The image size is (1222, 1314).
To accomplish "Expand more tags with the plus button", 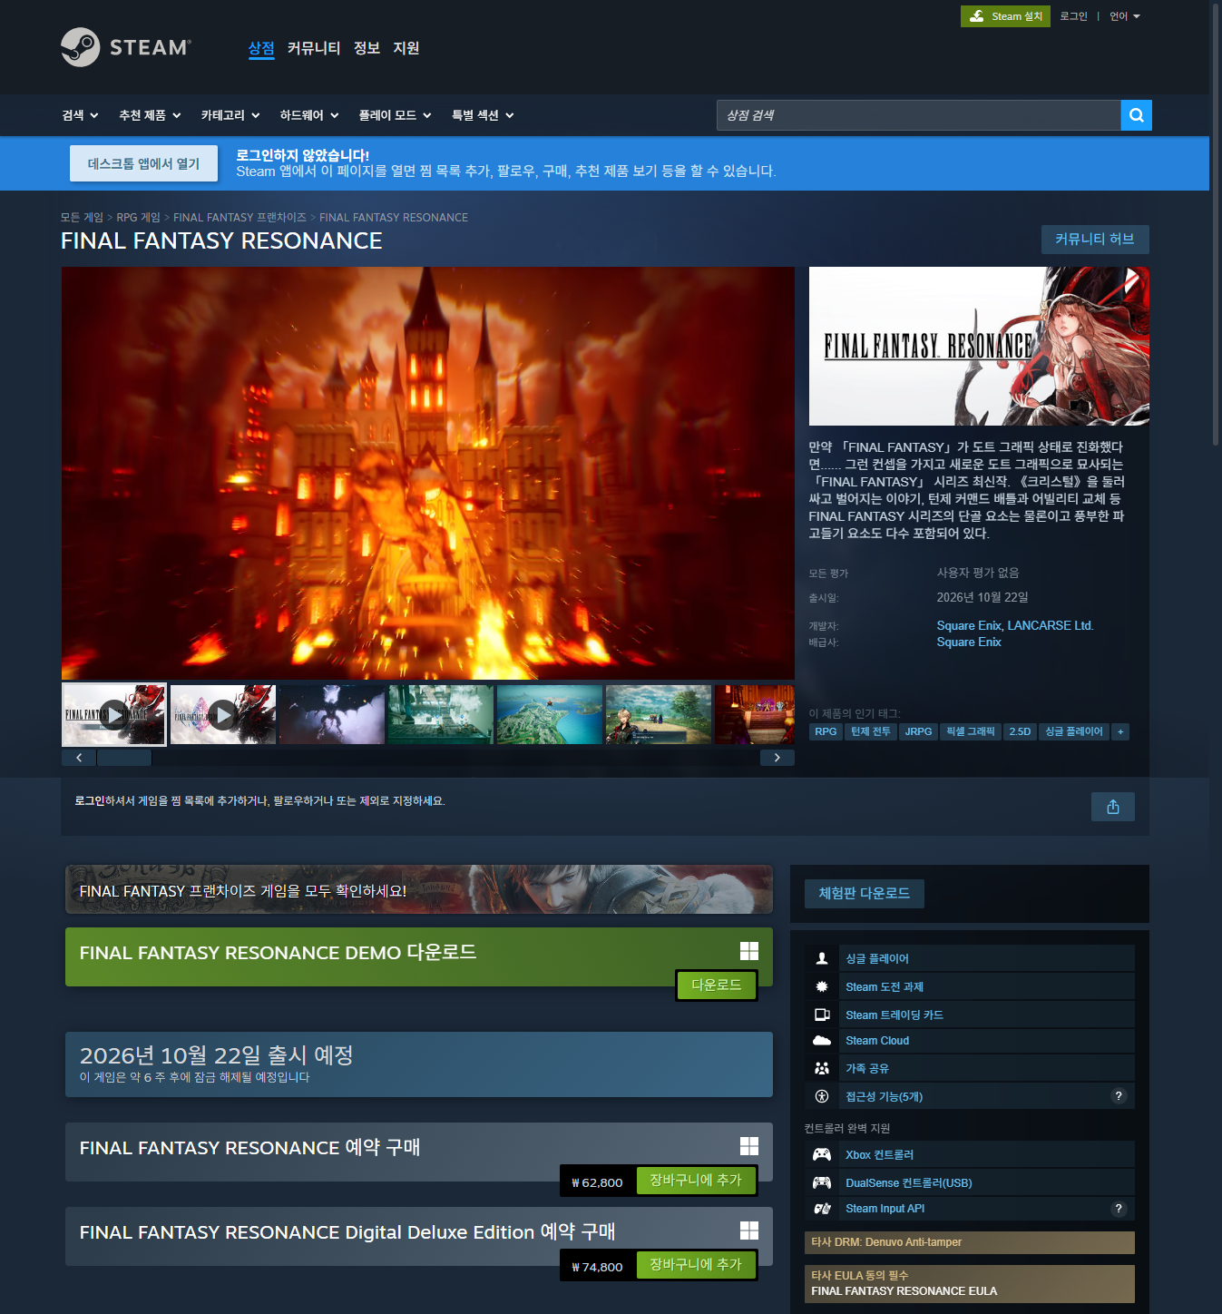I will point(1120,731).
